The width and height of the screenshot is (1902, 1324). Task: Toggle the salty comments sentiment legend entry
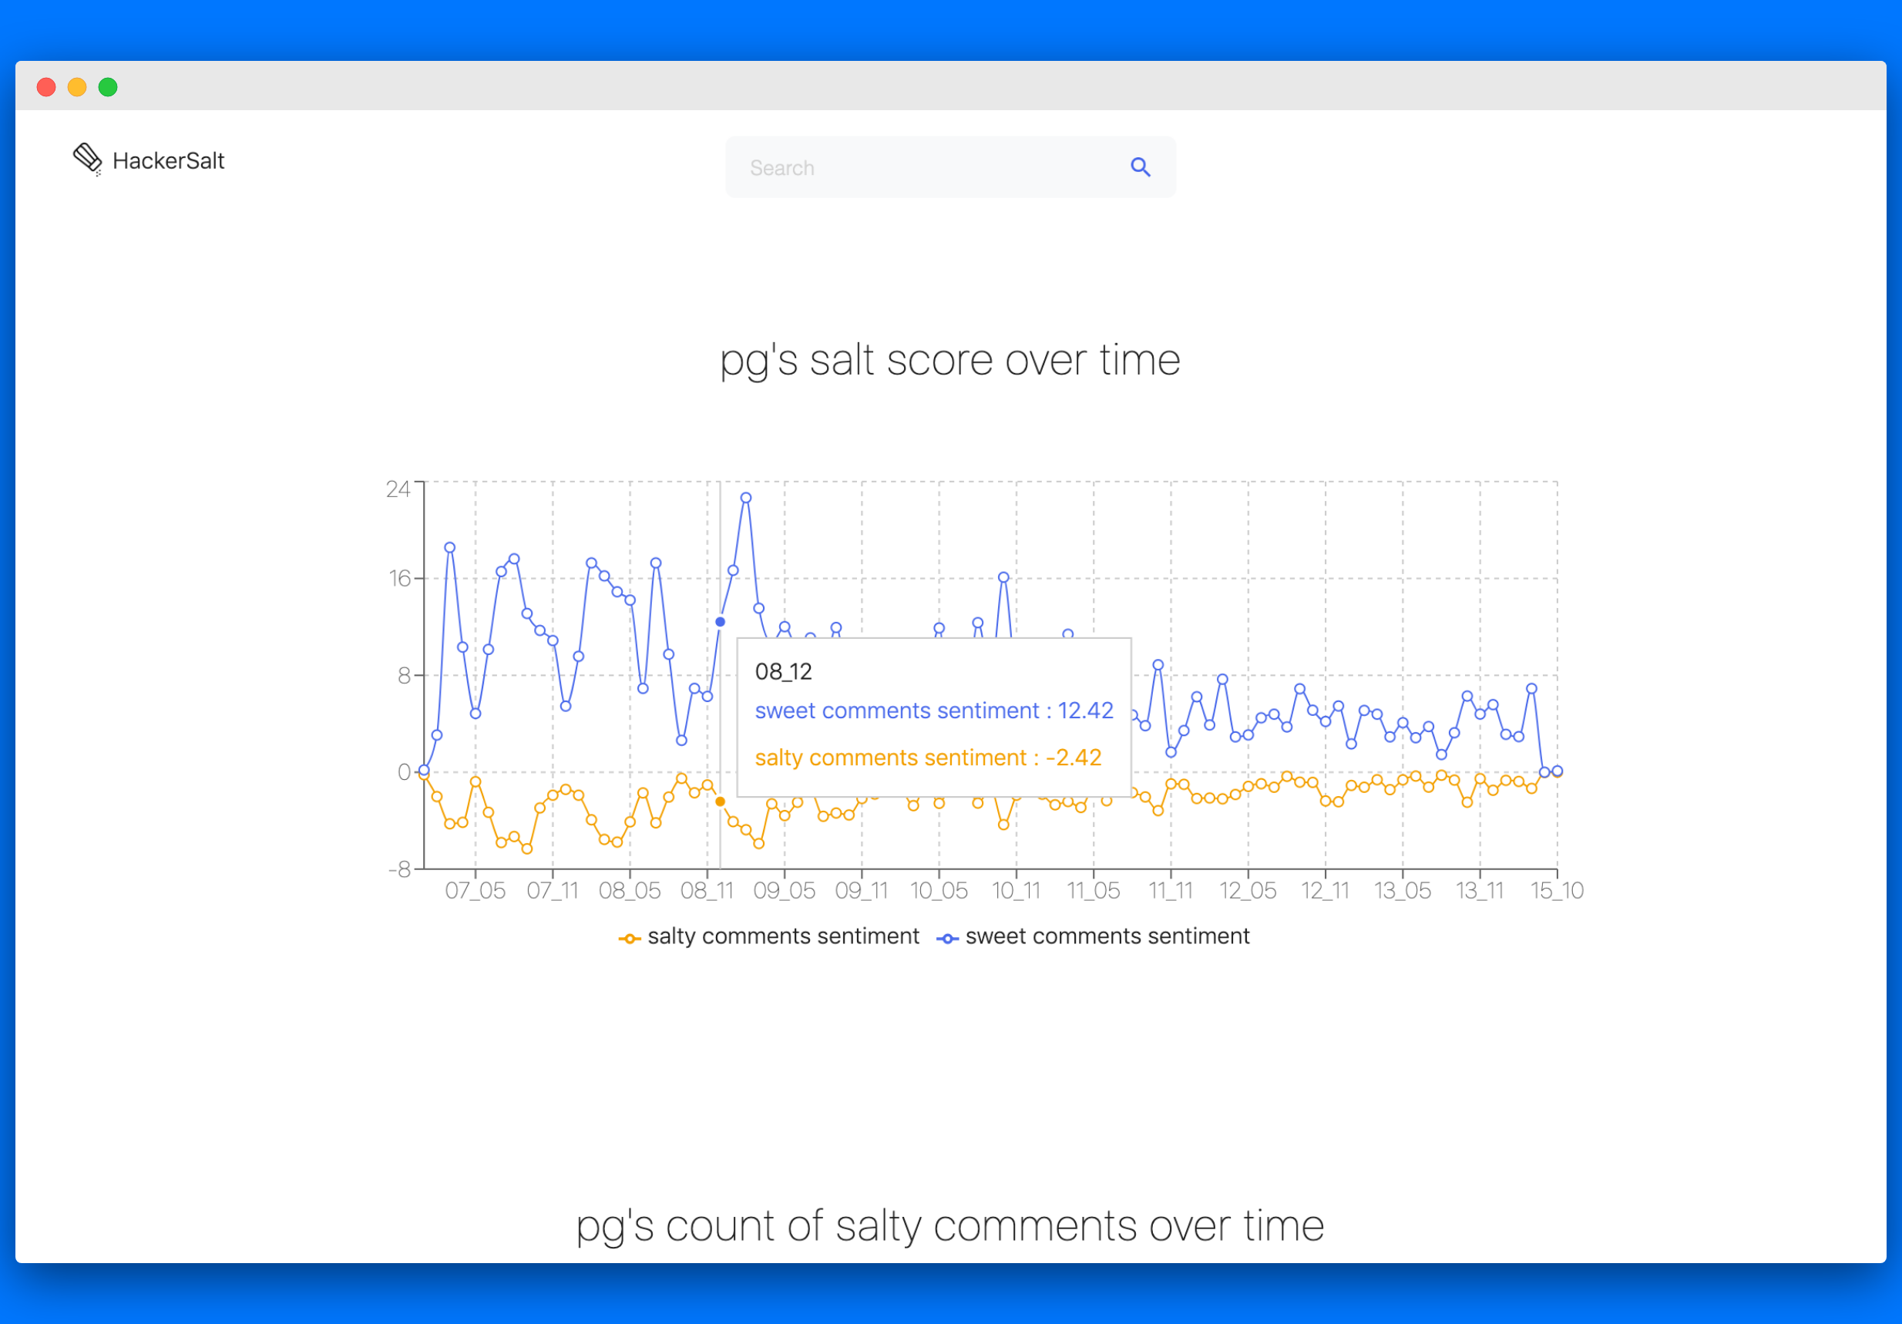pos(782,936)
